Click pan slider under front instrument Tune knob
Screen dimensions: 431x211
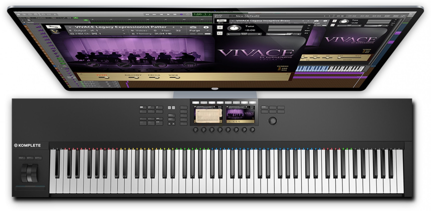244,34
